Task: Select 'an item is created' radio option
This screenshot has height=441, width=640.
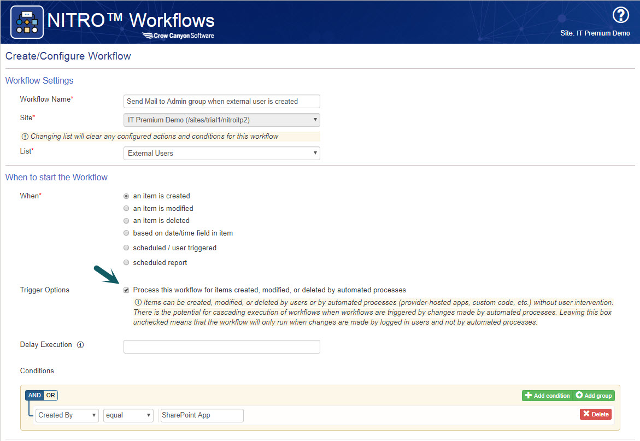Action: pyautogui.click(x=126, y=196)
